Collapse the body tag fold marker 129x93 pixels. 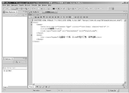point(32,35)
